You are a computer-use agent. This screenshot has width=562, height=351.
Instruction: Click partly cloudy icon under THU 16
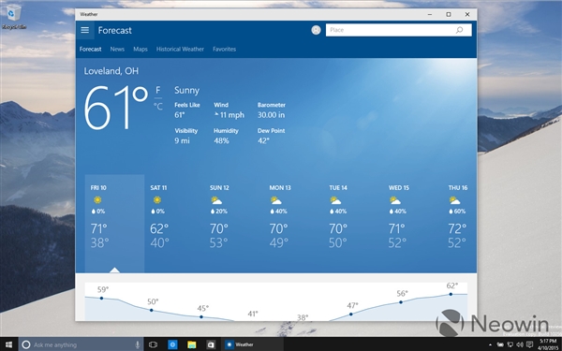pyautogui.click(x=454, y=200)
